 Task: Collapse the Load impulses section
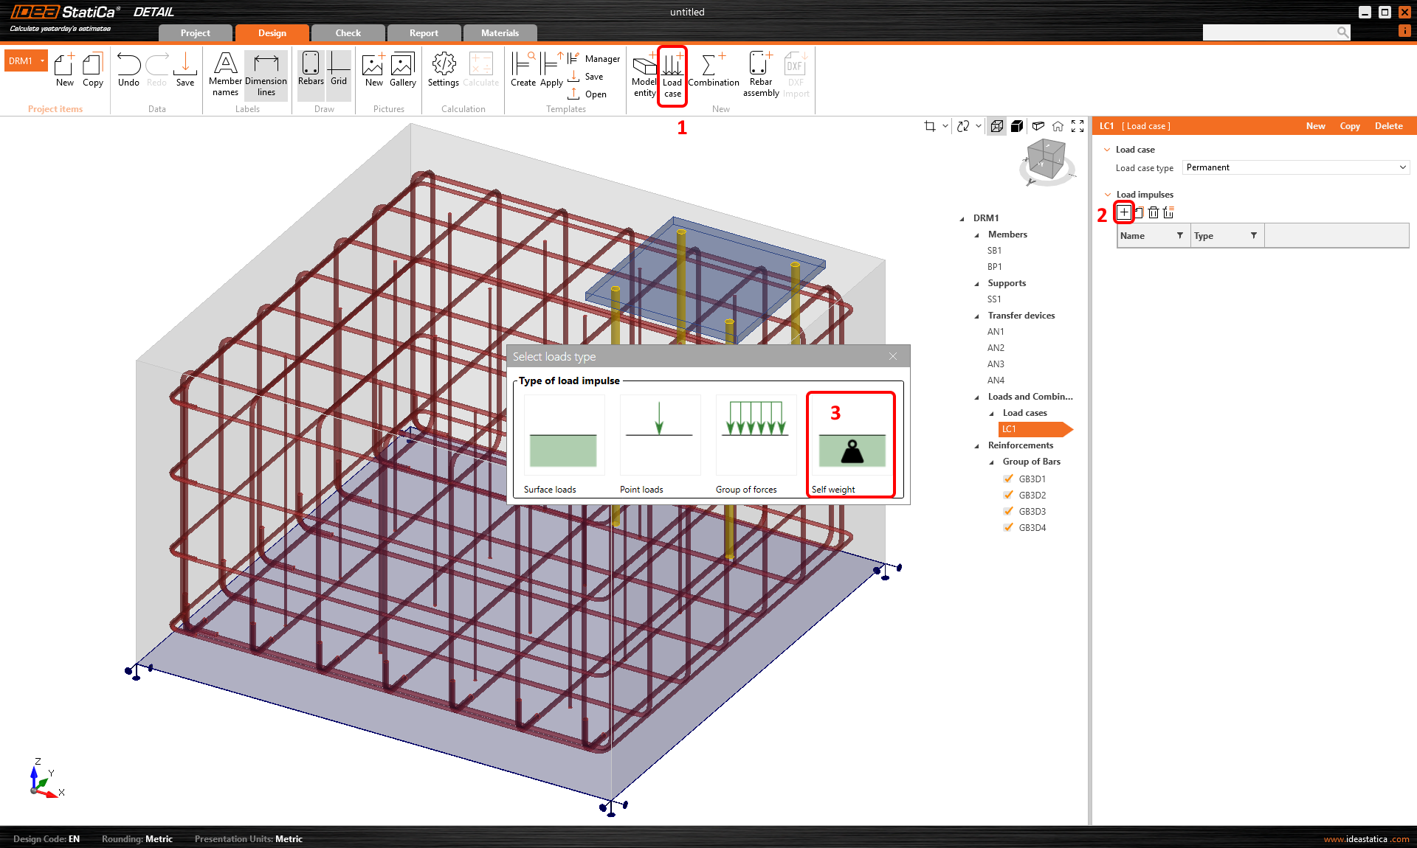pos(1106,194)
